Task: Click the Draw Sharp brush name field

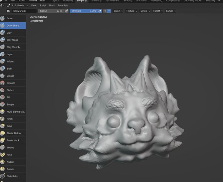Action: (x=24, y=11)
